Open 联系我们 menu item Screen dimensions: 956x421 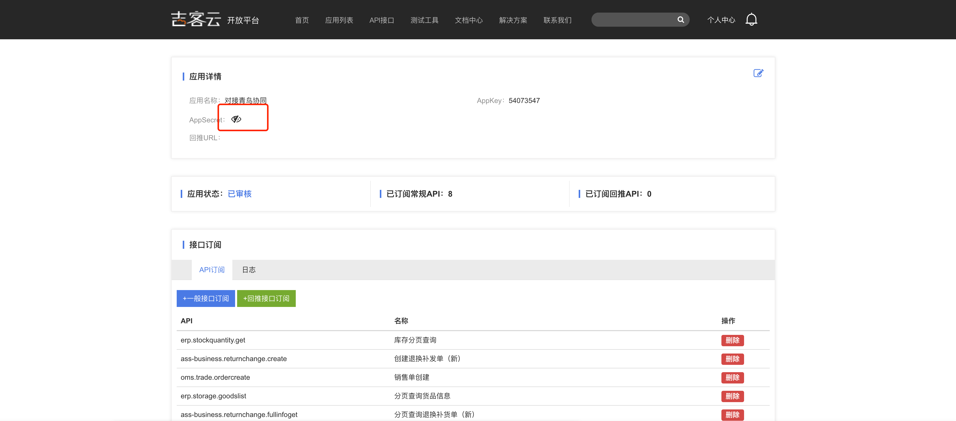pos(558,20)
